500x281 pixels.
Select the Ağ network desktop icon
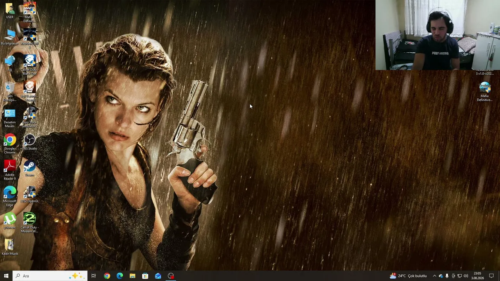click(x=10, y=64)
